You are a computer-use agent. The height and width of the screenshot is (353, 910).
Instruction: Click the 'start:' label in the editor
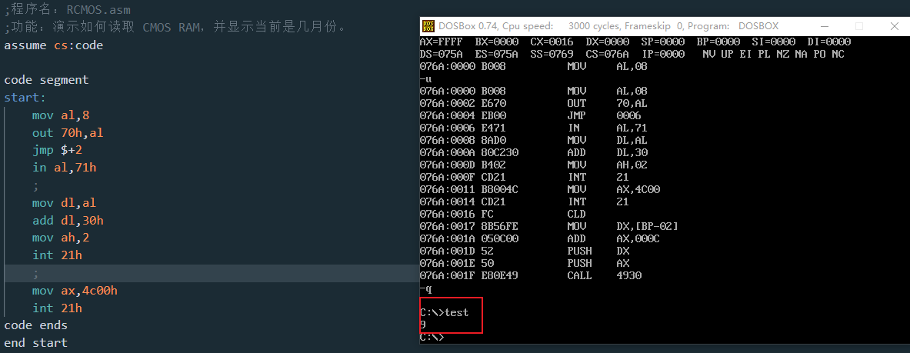25,98
